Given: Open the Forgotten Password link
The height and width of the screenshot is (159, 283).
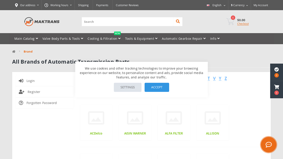Looking at the screenshot, I should pos(41,103).
